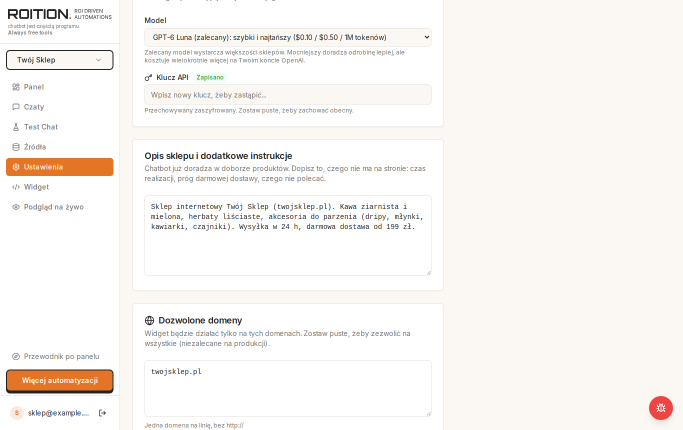Open the Model dropdown showing GPT-6 Luna
Viewport: 683px width, 430px height.
pos(288,37)
